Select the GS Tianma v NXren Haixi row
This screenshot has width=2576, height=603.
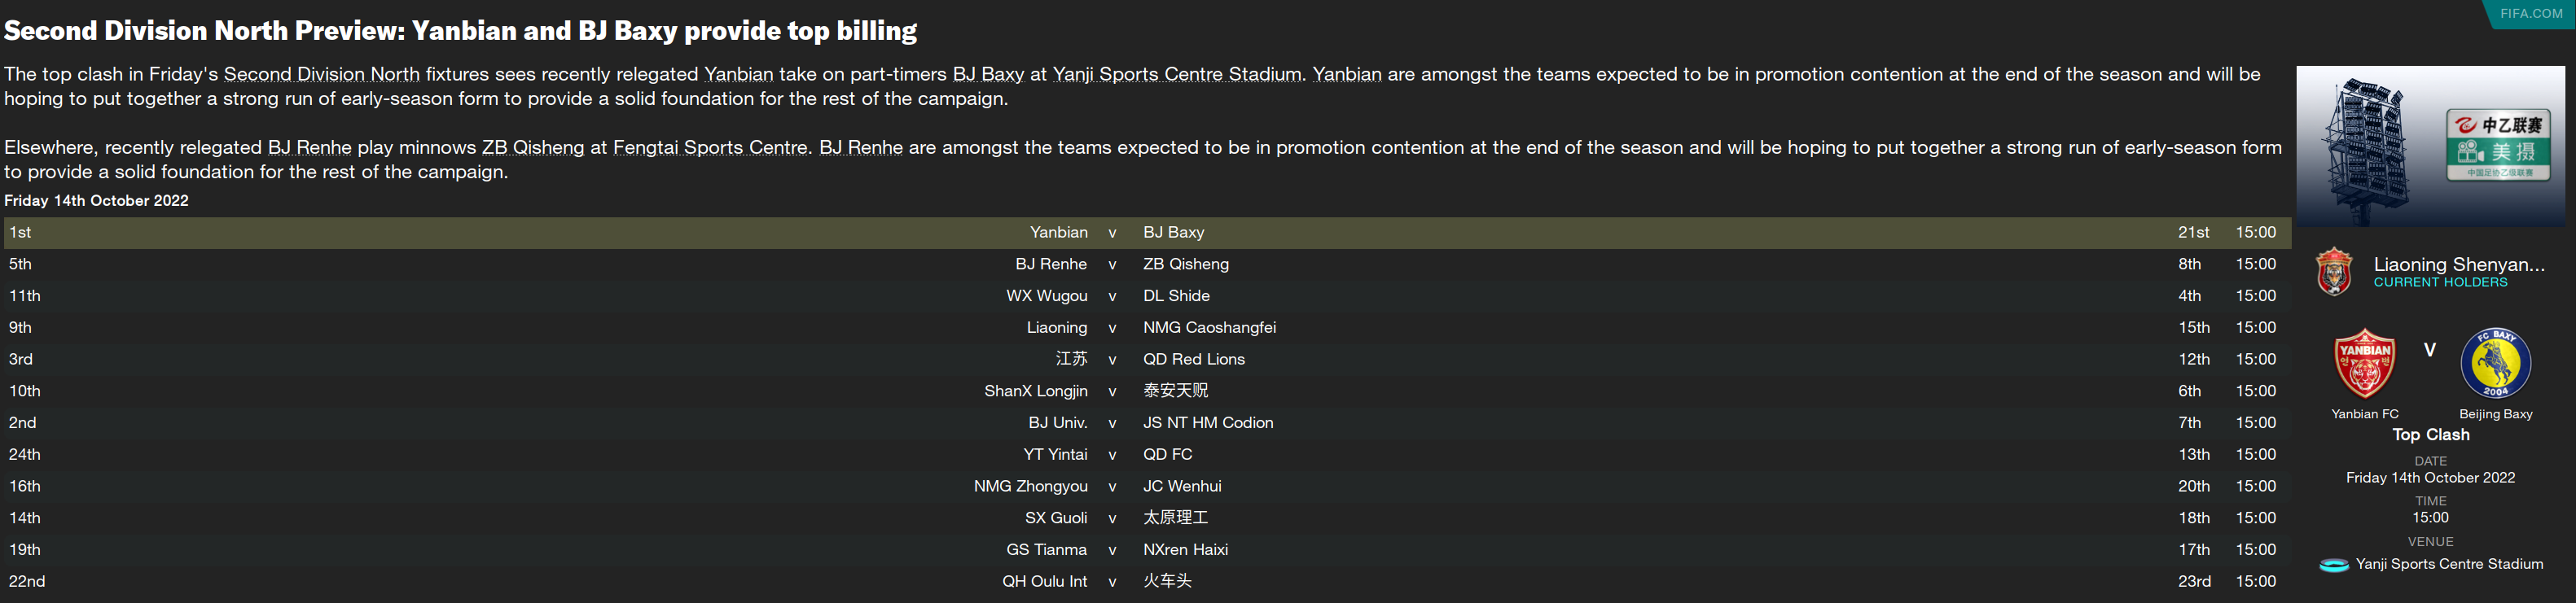(x=1146, y=550)
